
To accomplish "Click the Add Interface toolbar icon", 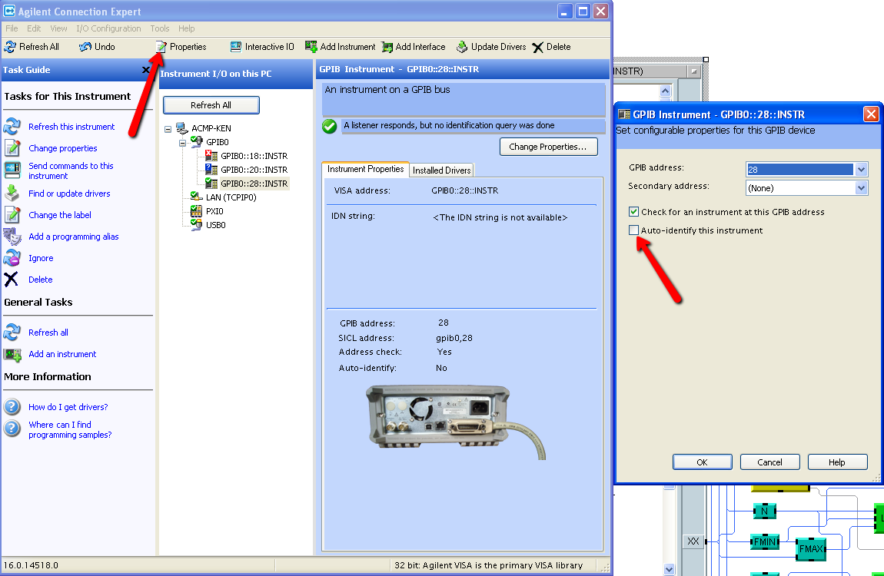I will pyautogui.click(x=387, y=47).
